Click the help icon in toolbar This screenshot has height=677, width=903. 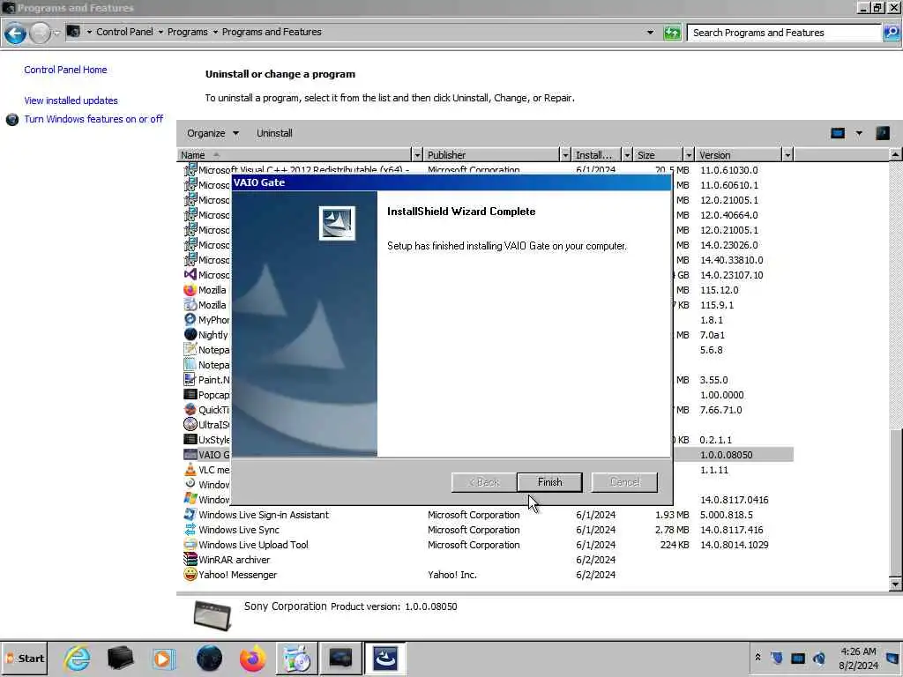[883, 134]
